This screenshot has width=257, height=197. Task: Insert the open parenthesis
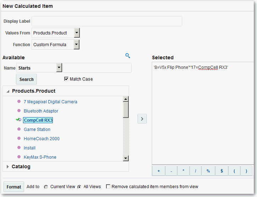tap(234, 171)
